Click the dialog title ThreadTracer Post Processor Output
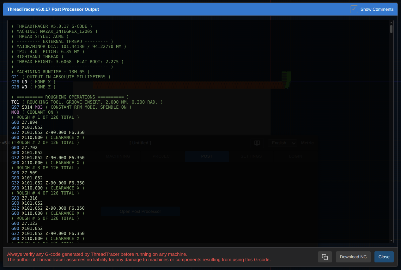Image resolution: width=401 pixels, height=270 pixels. (53, 9)
